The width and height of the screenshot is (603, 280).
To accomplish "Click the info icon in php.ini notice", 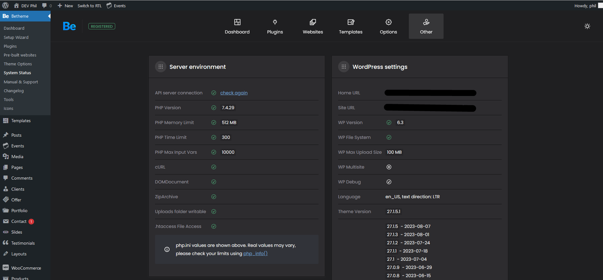I will coord(167,249).
